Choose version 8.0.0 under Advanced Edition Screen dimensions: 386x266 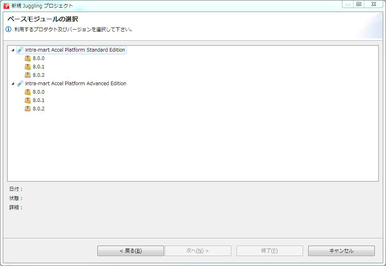(38, 92)
